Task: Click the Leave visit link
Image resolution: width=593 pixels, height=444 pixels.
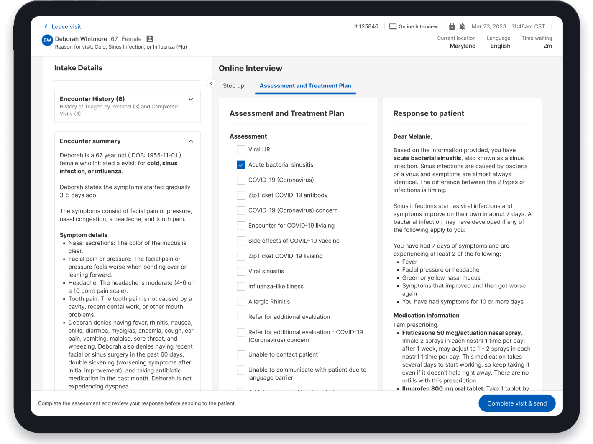Action: click(66, 26)
